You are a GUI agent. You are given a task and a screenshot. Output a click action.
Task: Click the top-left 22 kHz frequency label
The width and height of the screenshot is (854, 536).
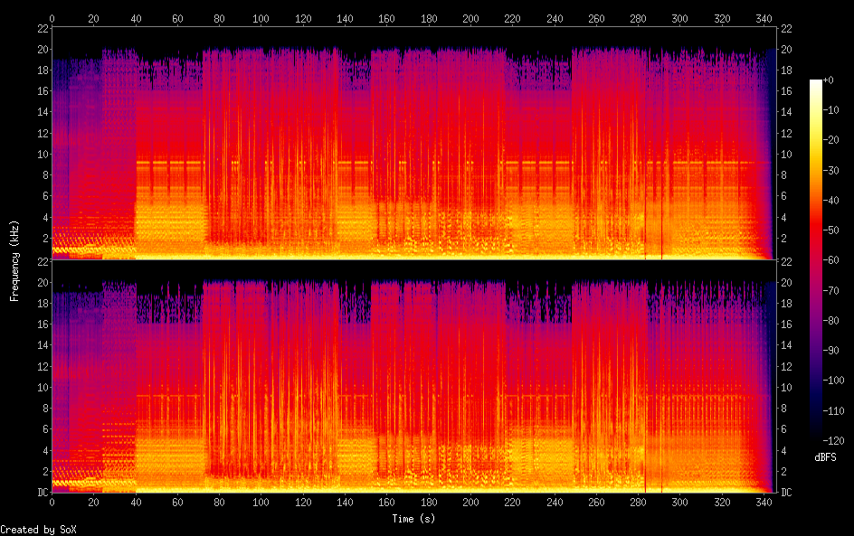click(42, 28)
